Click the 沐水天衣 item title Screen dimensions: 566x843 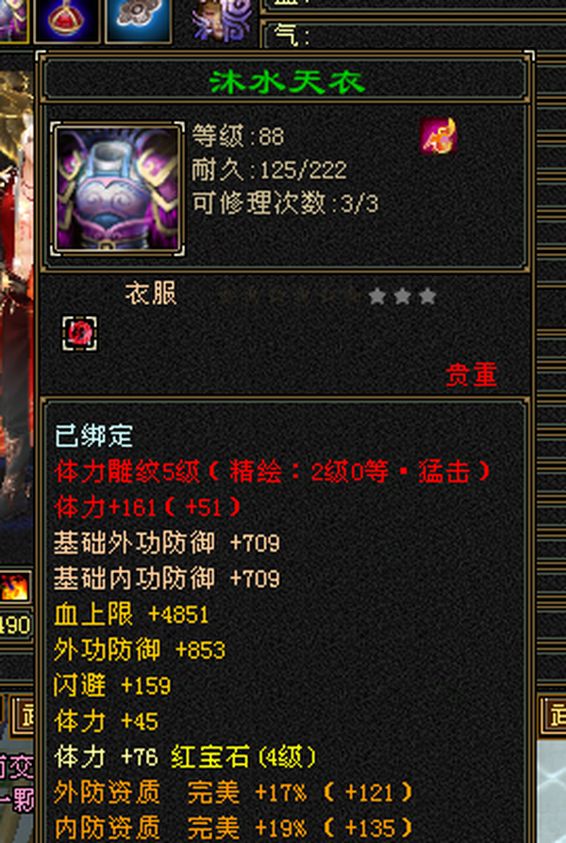[288, 82]
